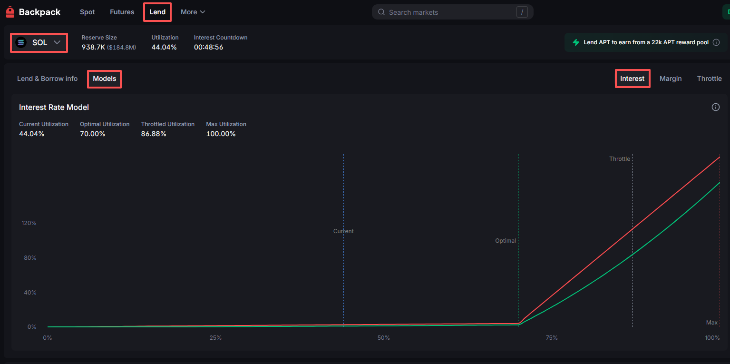Click the Interest Rate Model info icon
The height and width of the screenshot is (364, 730).
click(x=715, y=107)
